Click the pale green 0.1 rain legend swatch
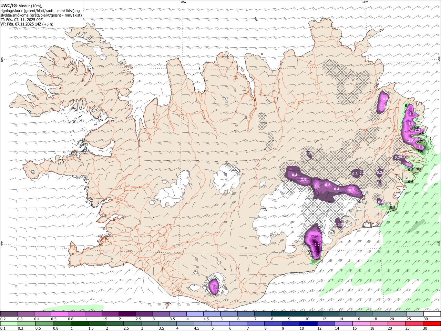441x331 pixels. pyautogui.click(x=9, y=323)
